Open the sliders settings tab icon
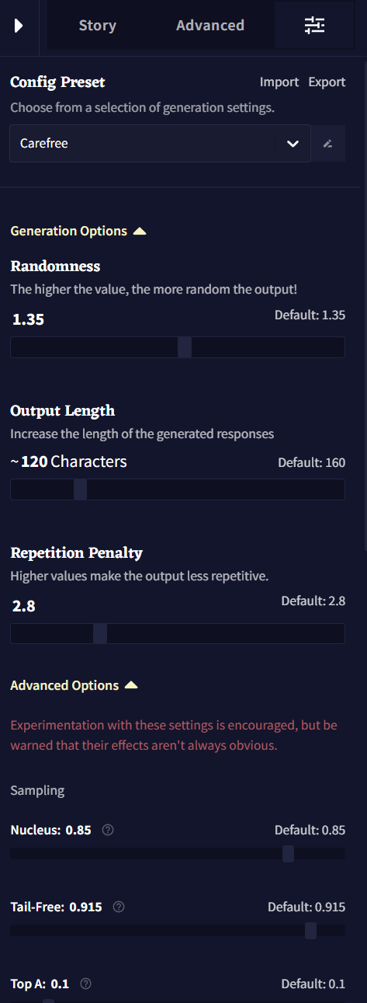 314,26
